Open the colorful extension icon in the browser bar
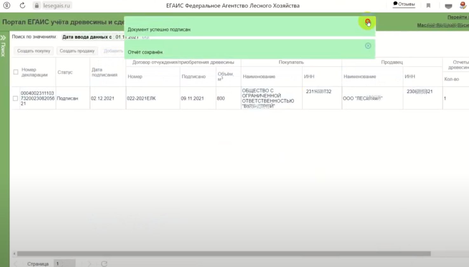This screenshot has width=469, height=267. click(463, 5)
